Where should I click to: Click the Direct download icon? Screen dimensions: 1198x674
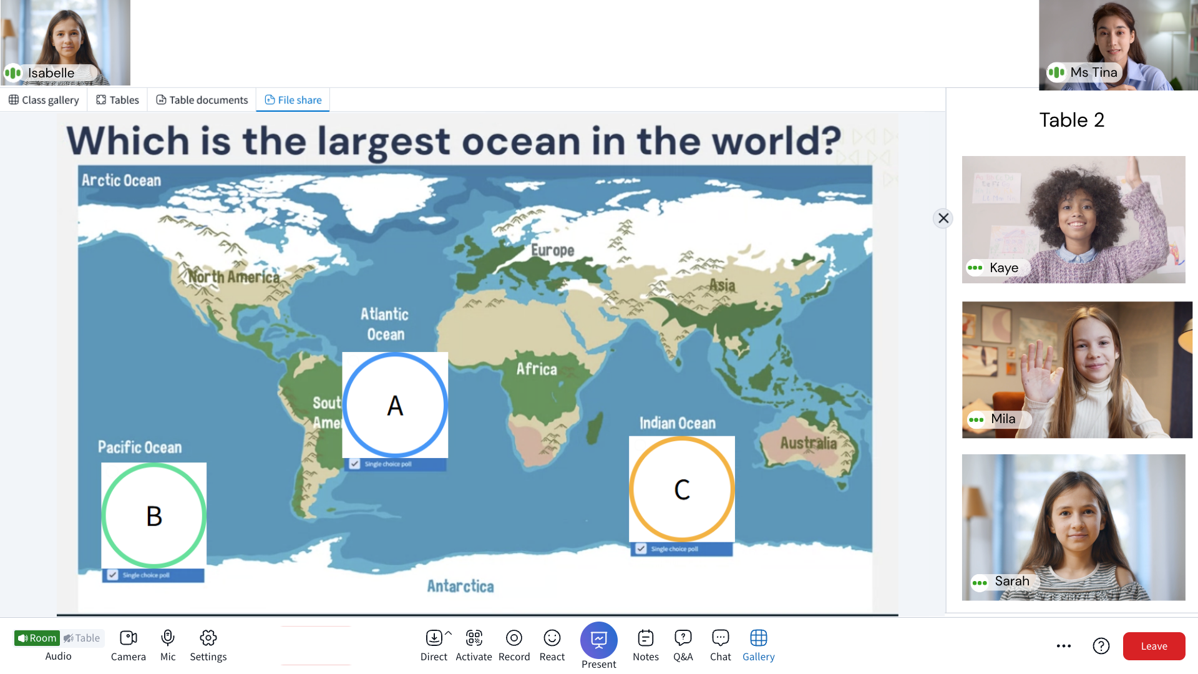[434, 638]
